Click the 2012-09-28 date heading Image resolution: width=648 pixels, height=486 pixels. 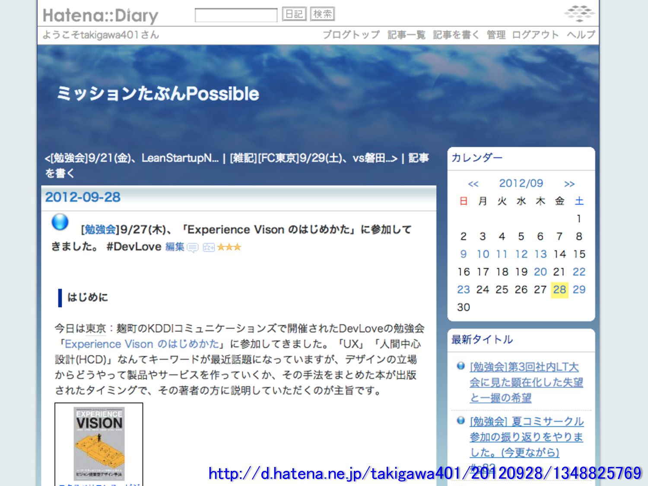83,197
